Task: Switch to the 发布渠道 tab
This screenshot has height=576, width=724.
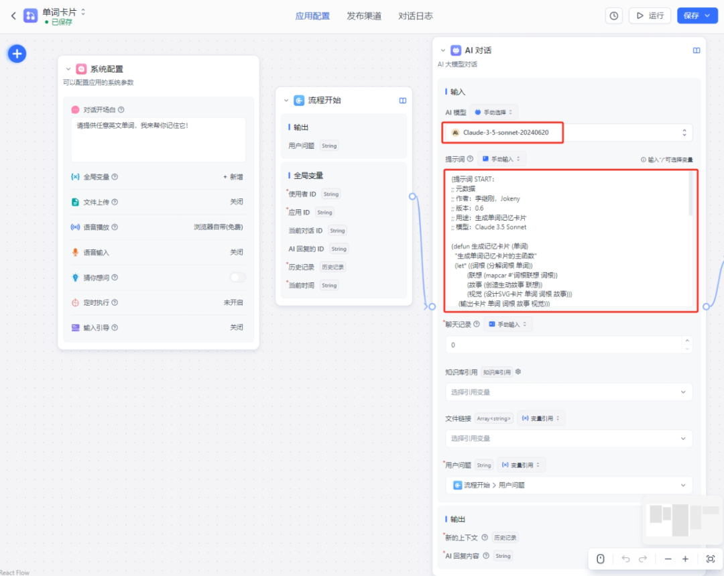Action: (364, 16)
